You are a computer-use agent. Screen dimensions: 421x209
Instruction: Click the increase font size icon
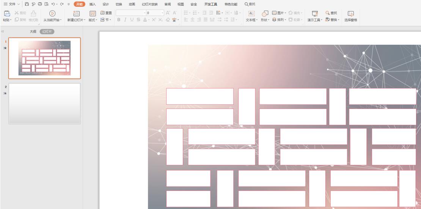168,13
